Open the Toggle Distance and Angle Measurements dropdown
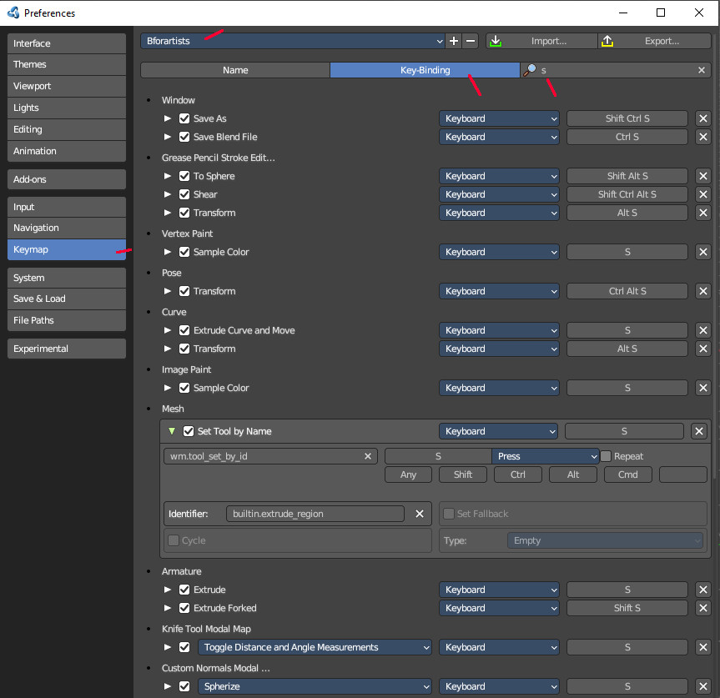 click(315, 647)
